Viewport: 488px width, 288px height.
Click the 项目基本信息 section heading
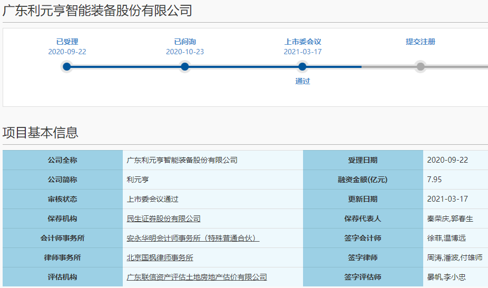coord(40,132)
